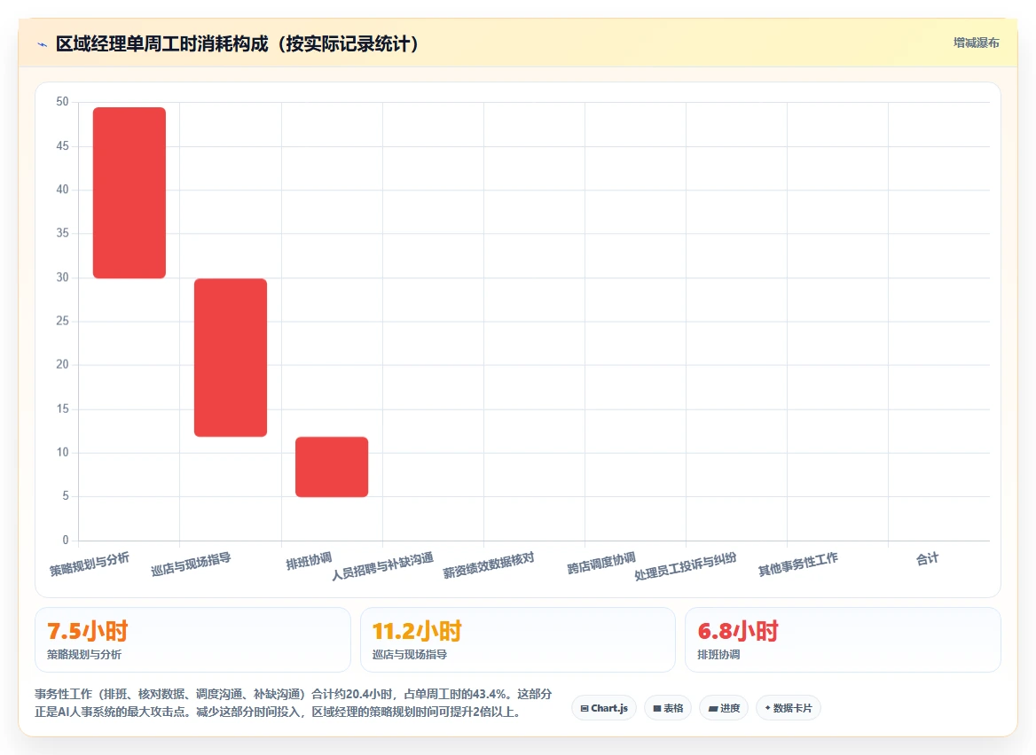Open the 7.5小时 策略规划与分析 card
Screen dimensions: 1036x755
point(192,640)
